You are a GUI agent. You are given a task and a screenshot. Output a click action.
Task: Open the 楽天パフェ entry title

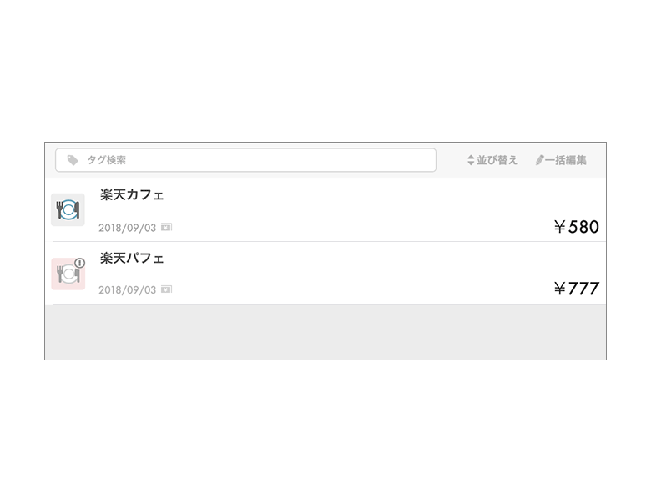[x=132, y=259]
